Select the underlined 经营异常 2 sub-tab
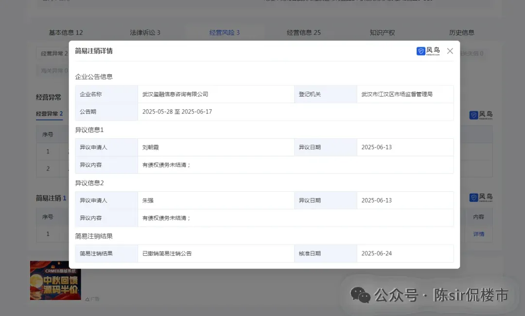Image resolution: width=525 pixels, height=316 pixels. click(49, 114)
